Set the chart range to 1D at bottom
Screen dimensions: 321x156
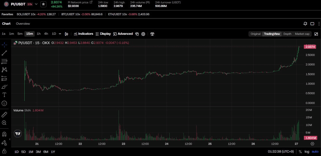[x=16, y=152]
